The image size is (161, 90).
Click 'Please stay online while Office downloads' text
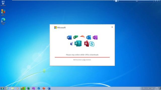(82, 55)
